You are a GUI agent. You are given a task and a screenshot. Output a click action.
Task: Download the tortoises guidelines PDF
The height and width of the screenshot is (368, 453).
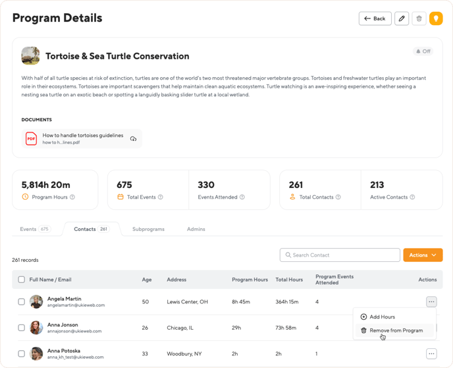133,138
